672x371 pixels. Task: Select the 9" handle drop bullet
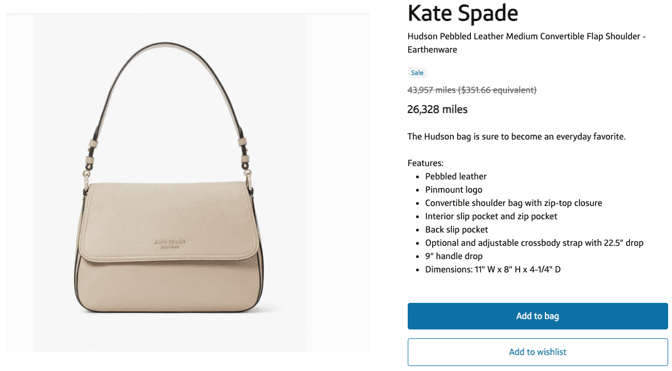point(454,256)
